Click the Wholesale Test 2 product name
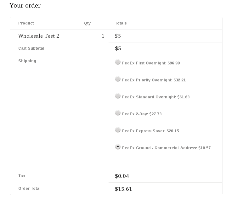The width and height of the screenshot is (242, 203). coord(39,36)
